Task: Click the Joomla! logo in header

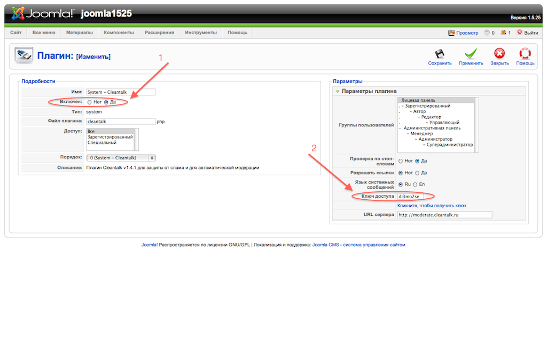Action: (42, 14)
